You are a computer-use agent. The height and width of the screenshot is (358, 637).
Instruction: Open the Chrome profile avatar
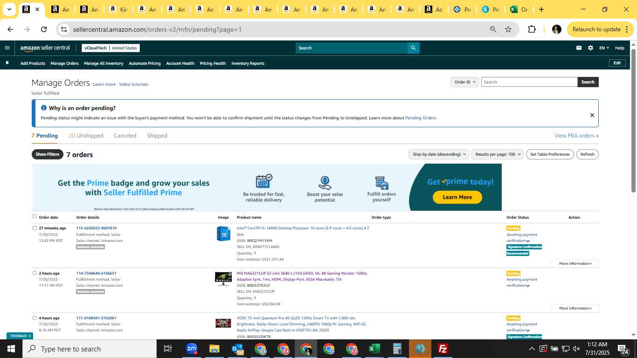[x=556, y=29]
